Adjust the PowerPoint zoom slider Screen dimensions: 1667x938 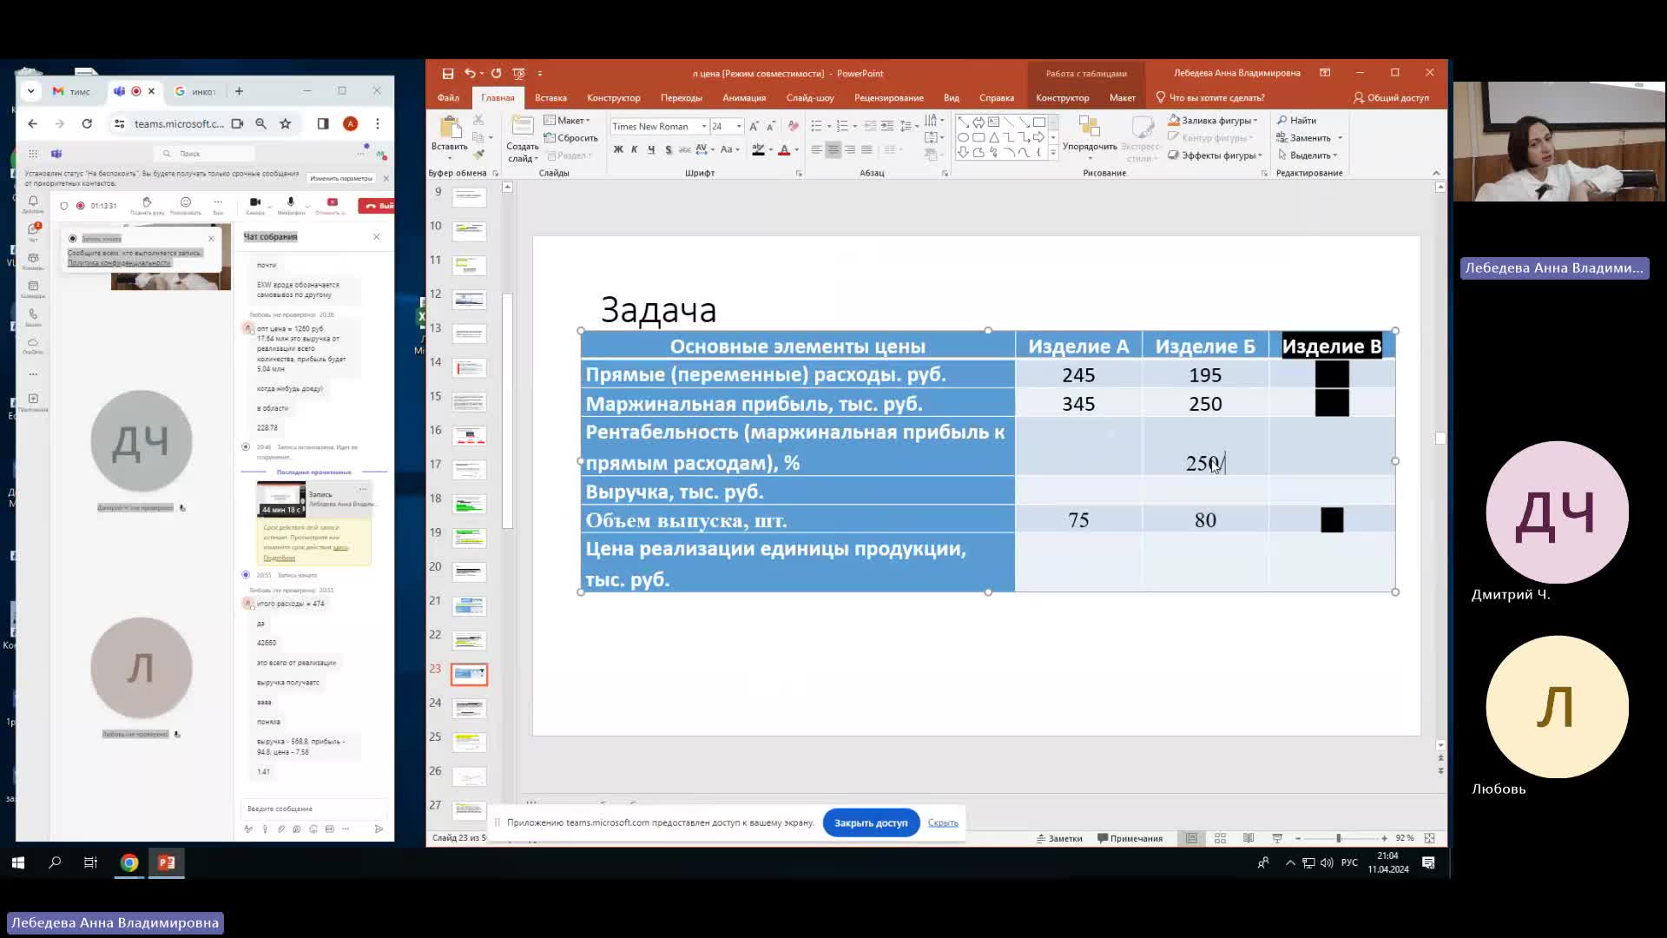click(x=1339, y=838)
